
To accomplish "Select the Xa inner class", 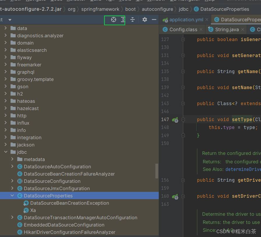I will [x=33, y=211].
